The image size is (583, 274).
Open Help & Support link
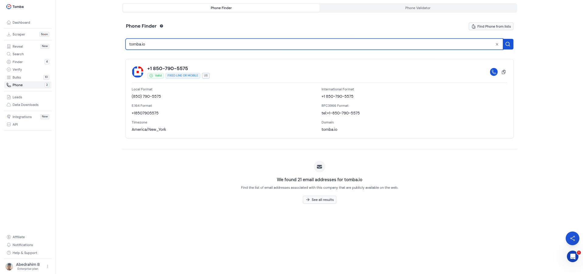25,253
